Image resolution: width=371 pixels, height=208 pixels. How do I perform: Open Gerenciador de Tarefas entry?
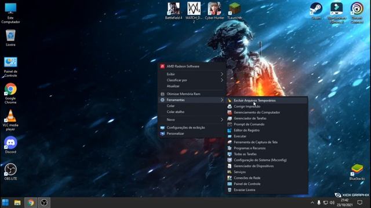pyautogui.click(x=267, y=118)
